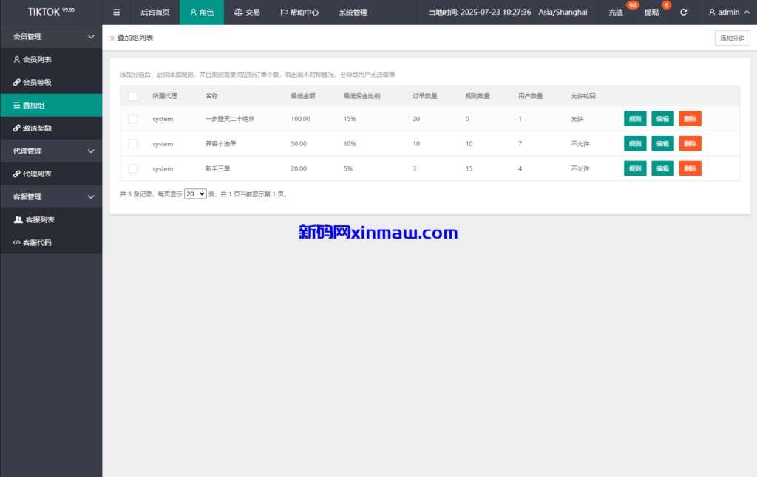
Task: Check the select-all checkbox in table header
Action: point(132,96)
